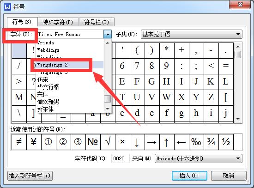The width and height of the screenshot is (254, 188).
Task: Choose 新宋体 from the font list
Action: (70, 109)
